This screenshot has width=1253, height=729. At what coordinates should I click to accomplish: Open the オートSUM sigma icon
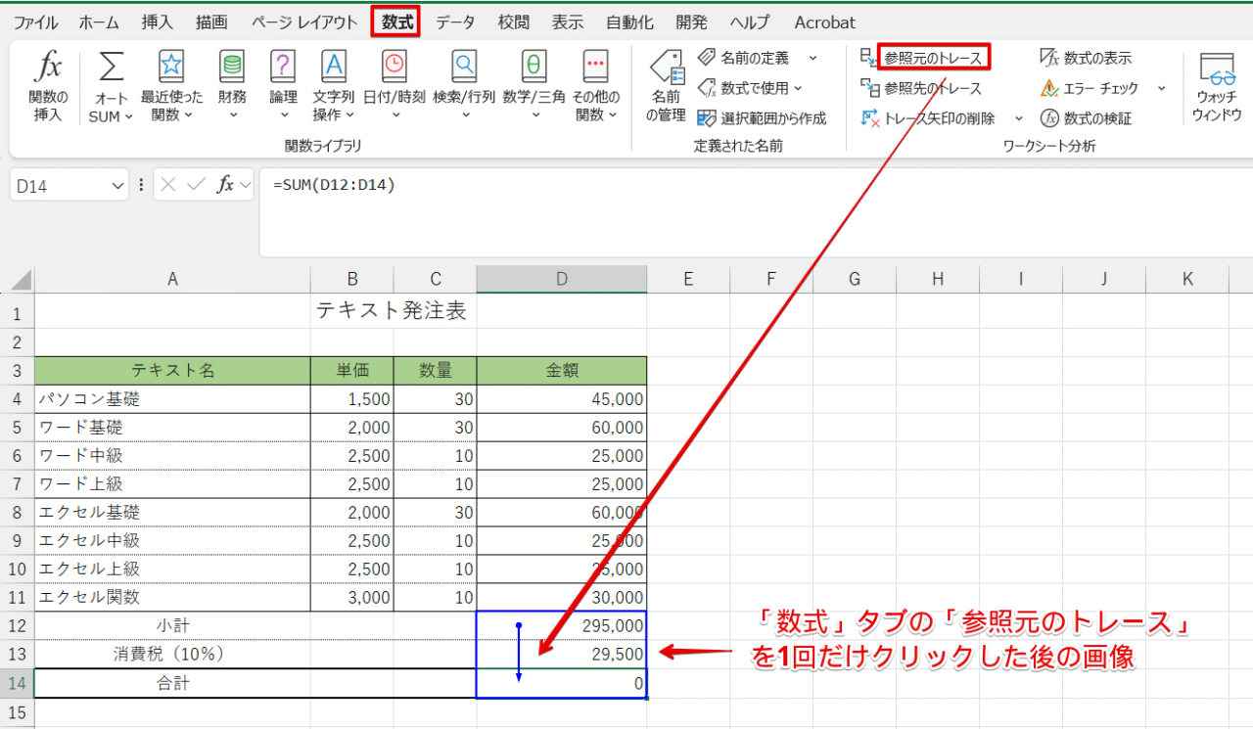pyautogui.click(x=112, y=68)
